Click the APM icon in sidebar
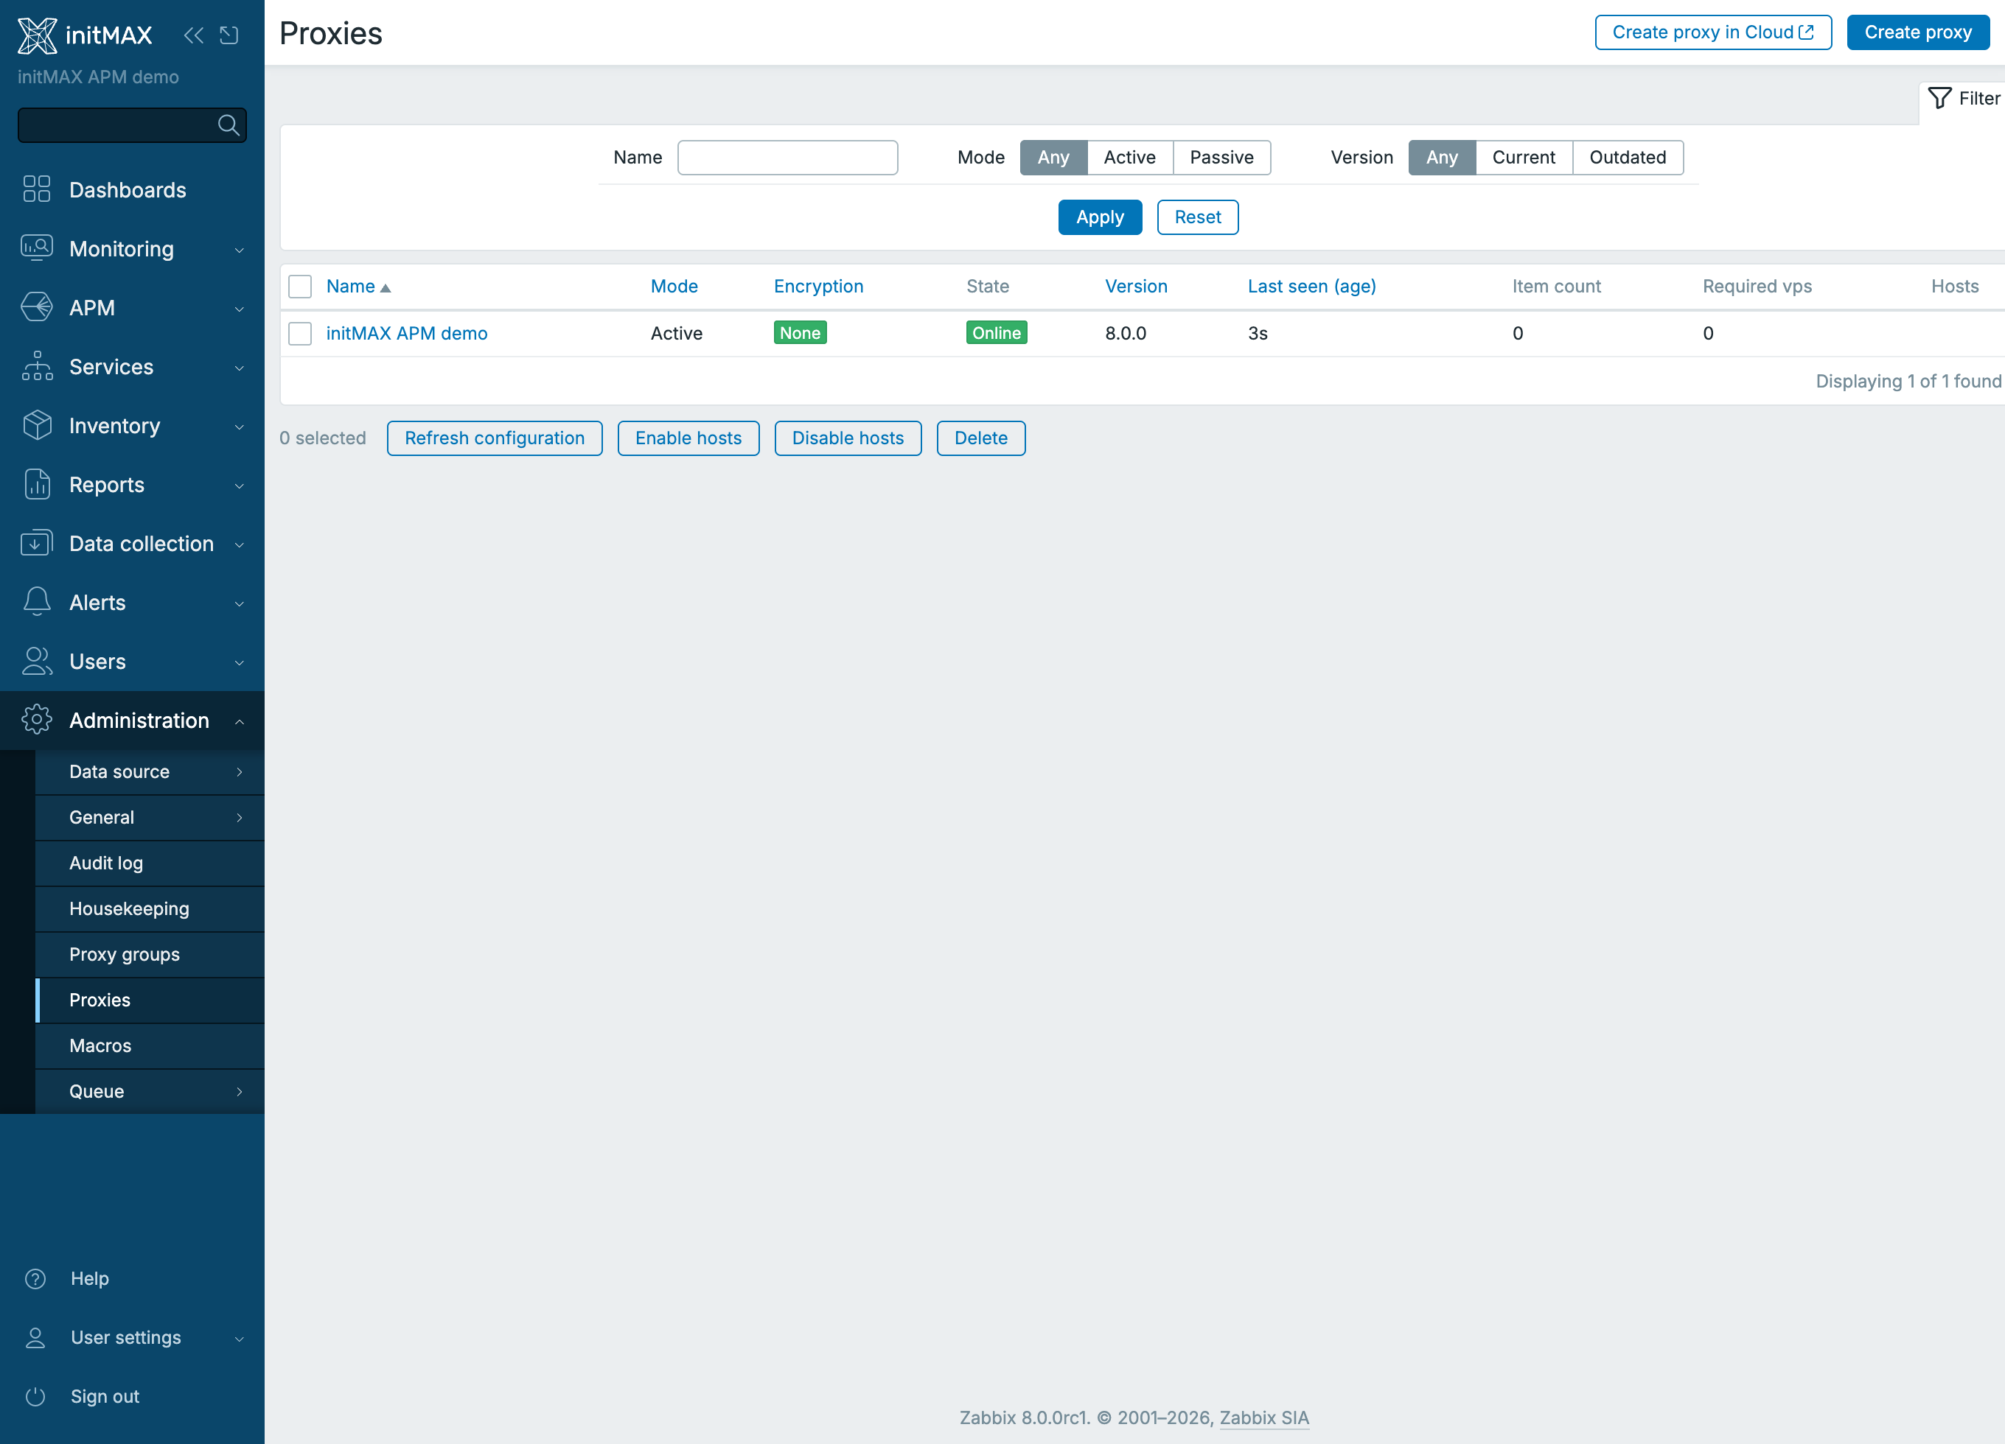 click(37, 307)
